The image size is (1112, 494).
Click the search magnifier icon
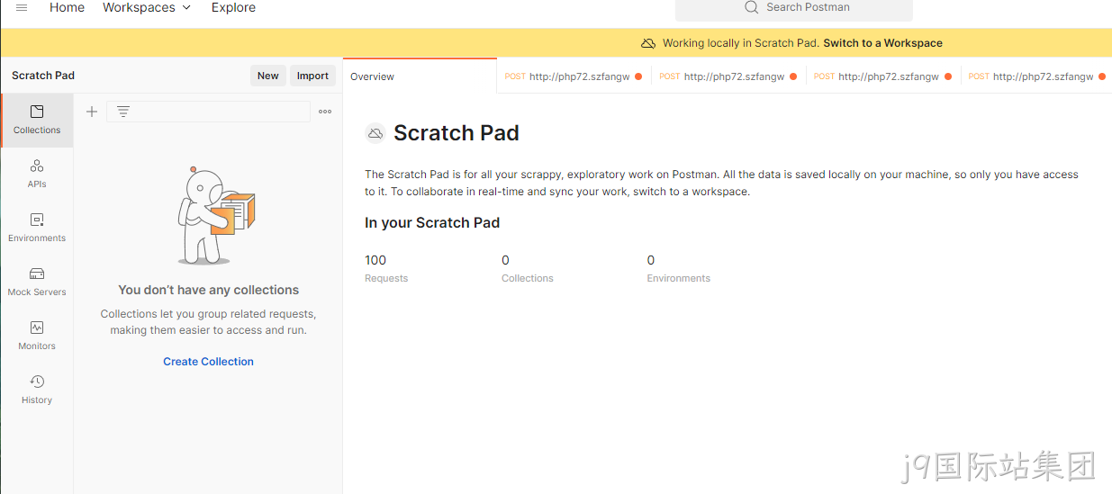click(x=752, y=7)
